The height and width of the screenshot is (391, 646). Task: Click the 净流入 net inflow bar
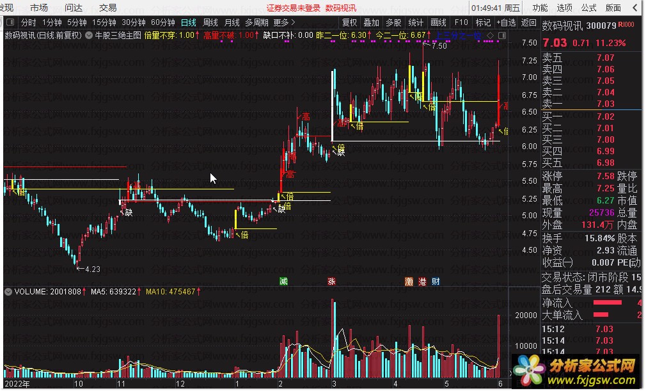(x=608, y=303)
